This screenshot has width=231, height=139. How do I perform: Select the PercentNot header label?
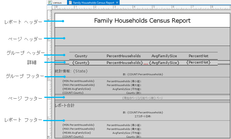(198, 56)
